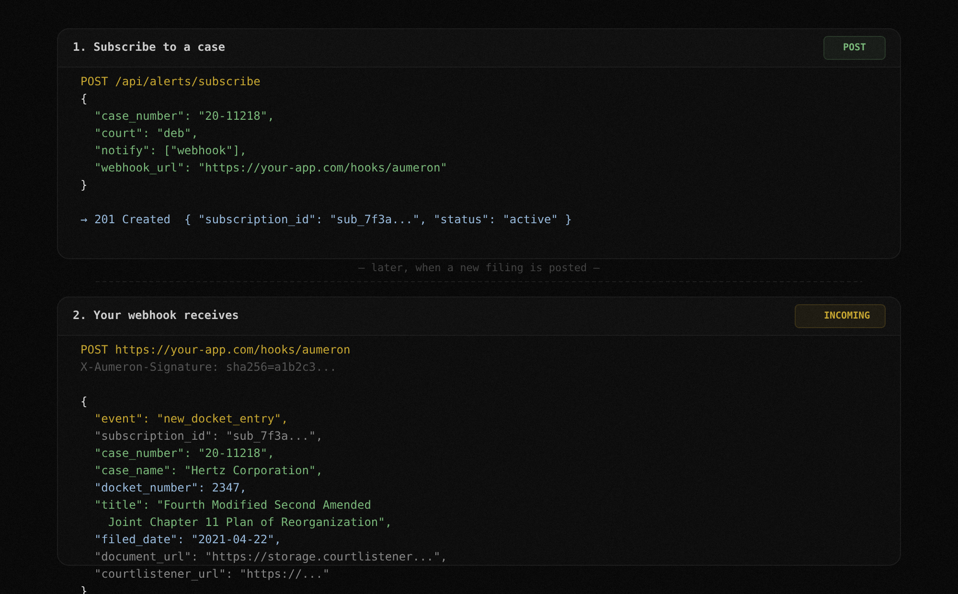The width and height of the screenshot is (958, 594).
Task: Click the "document_url" line
Action: click(x=271, y=557)
